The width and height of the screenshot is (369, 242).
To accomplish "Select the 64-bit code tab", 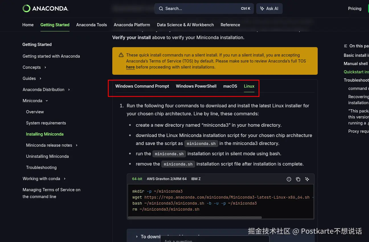I will [x=137, y=179].
